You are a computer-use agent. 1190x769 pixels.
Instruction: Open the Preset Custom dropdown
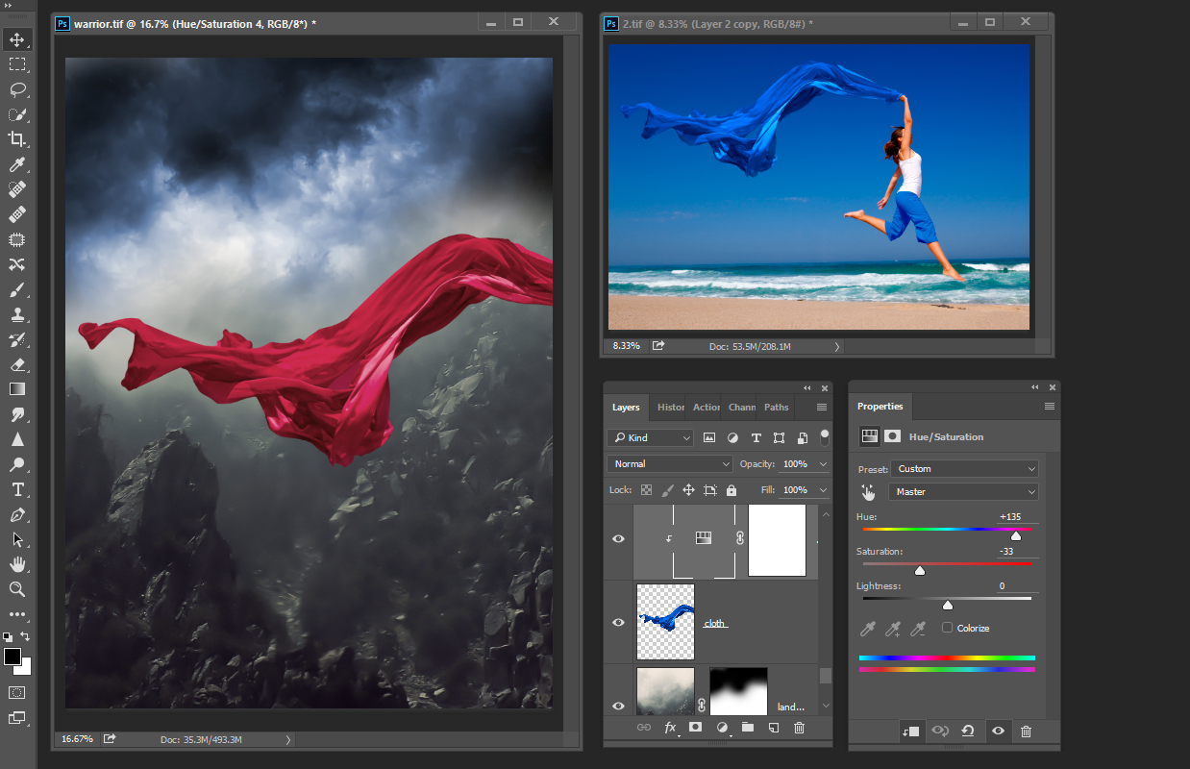(964, 469)
